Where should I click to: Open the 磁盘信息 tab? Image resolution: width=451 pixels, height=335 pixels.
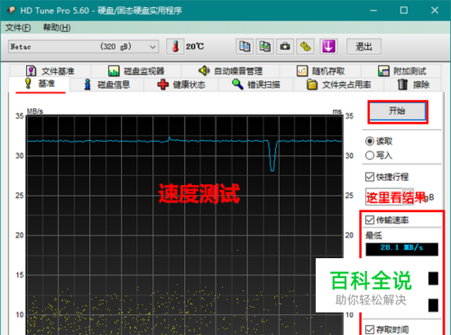(x=107, y=85)
